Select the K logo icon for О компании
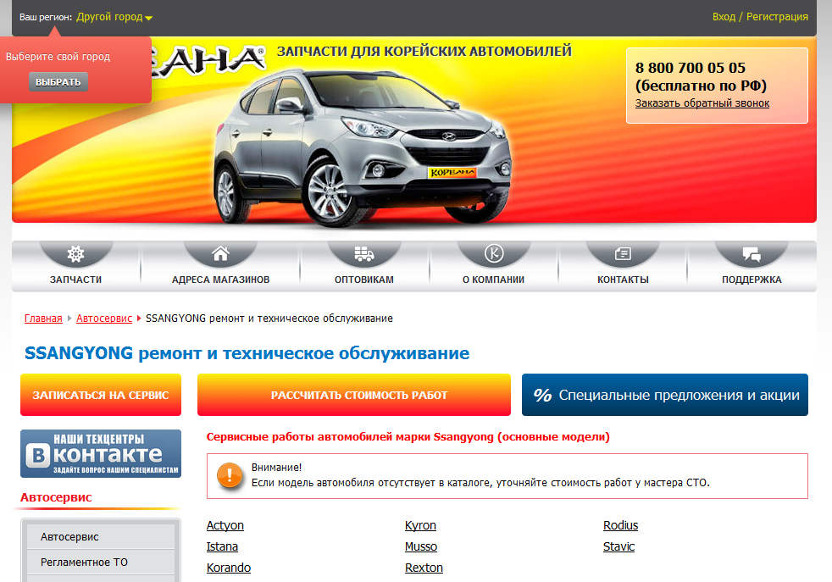 [x=493, y=253]
